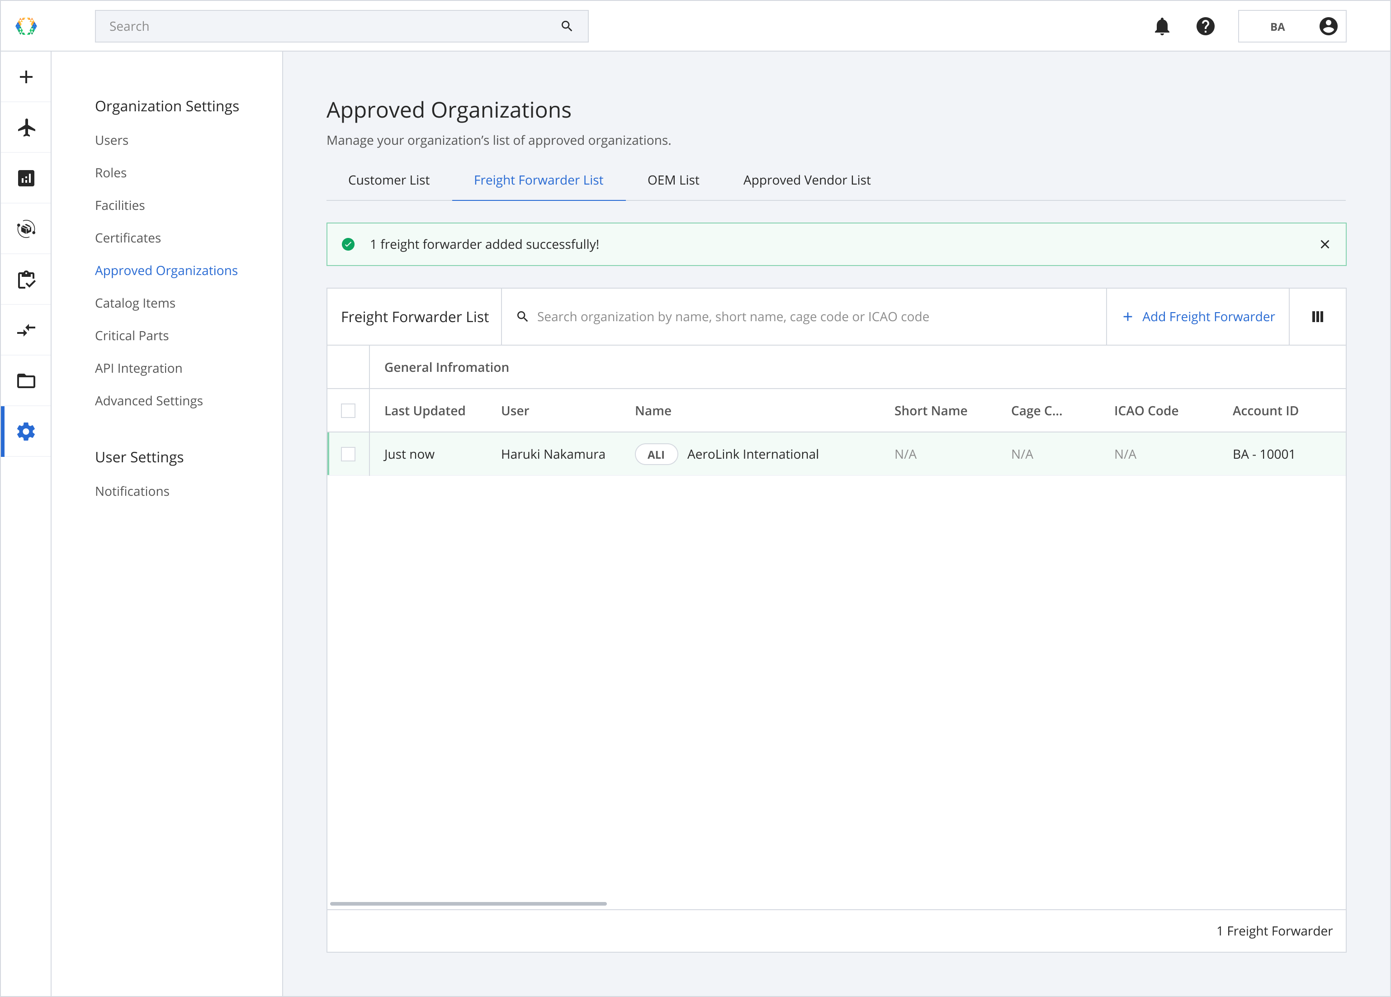Click the ICAO Code column header

pyautogui.click(x=1145, y=410)
